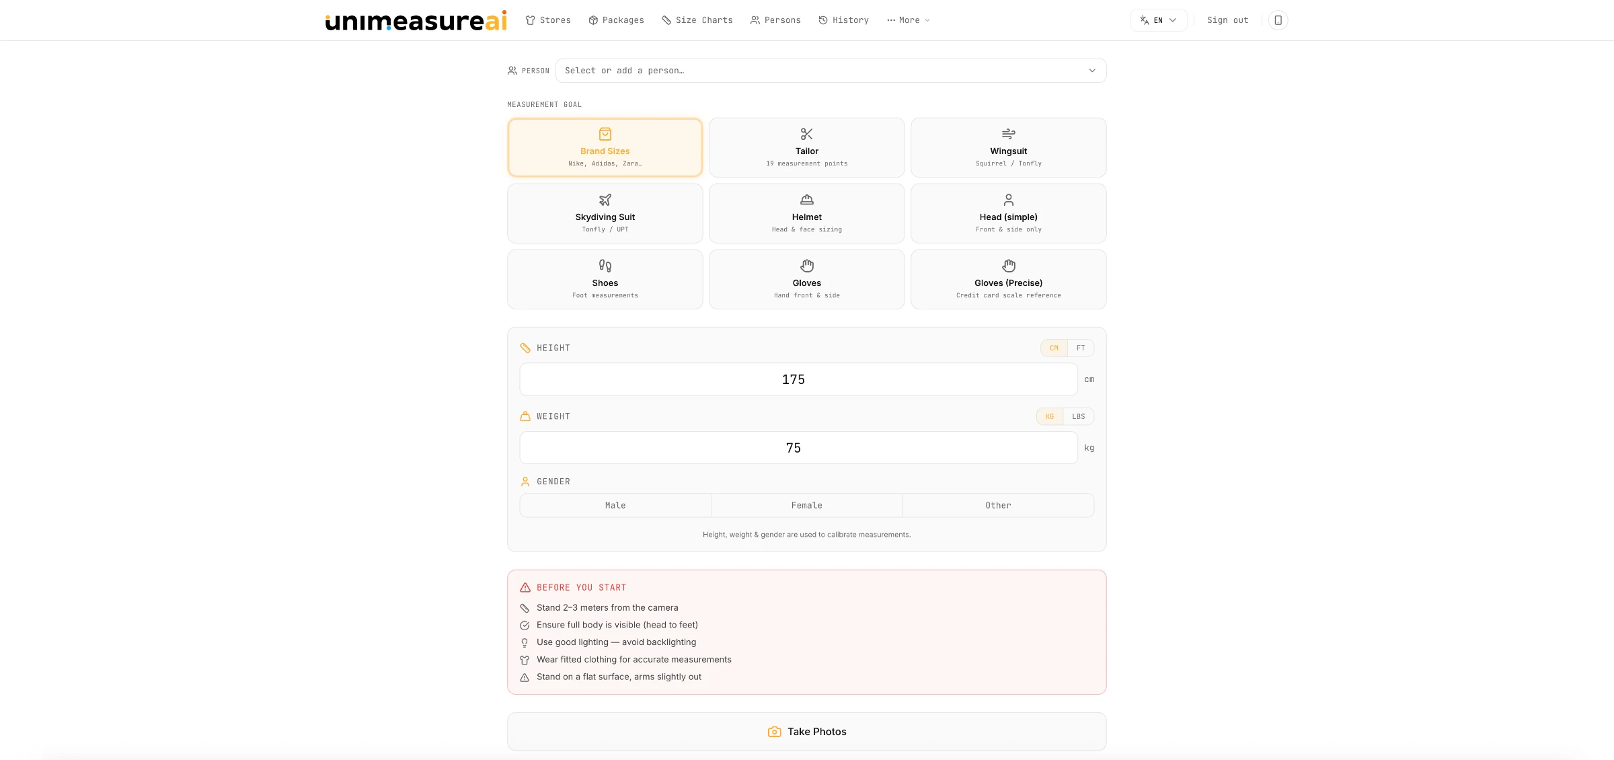Expand the EN language selector
Screen dimensions: 1614x760
point(1159,20)
